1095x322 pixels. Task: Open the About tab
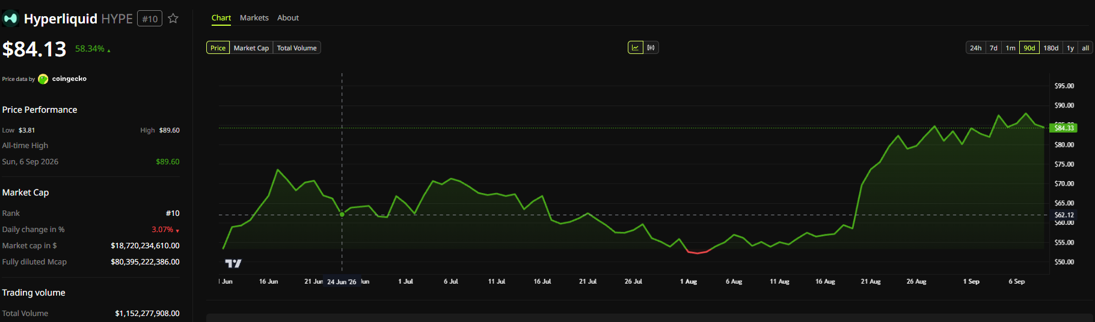pyautogui.click(x=288, y=18)
